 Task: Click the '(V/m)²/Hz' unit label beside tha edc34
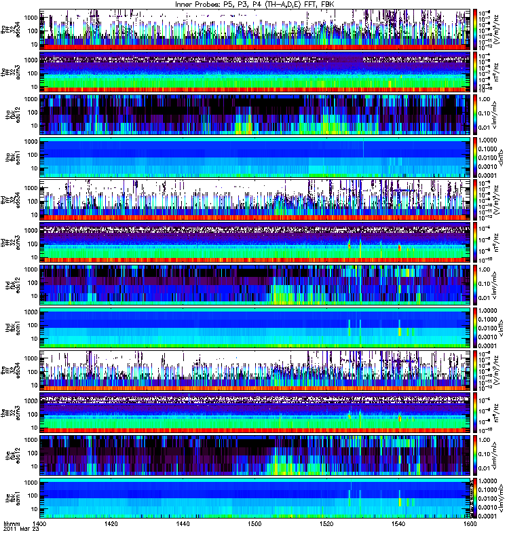pyautogui.click(x=496, y=30)
